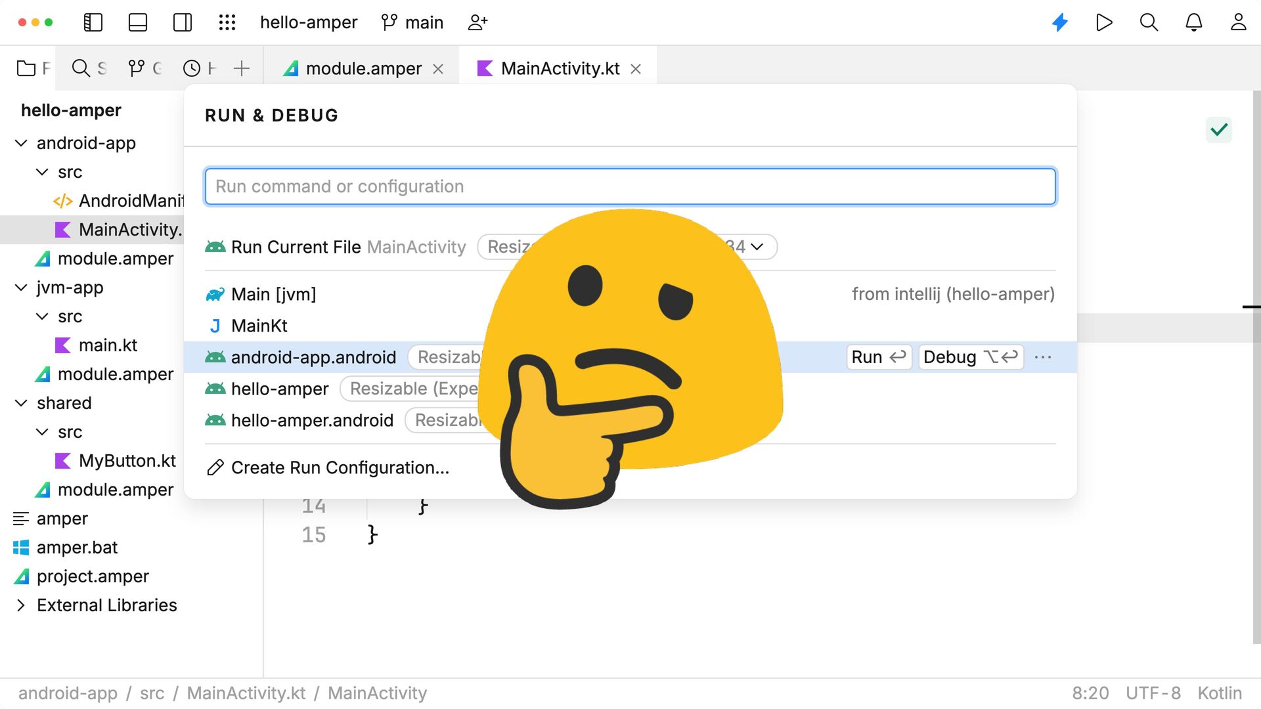
Task: Open project.amper file
Action: click(x=81, y=576)
